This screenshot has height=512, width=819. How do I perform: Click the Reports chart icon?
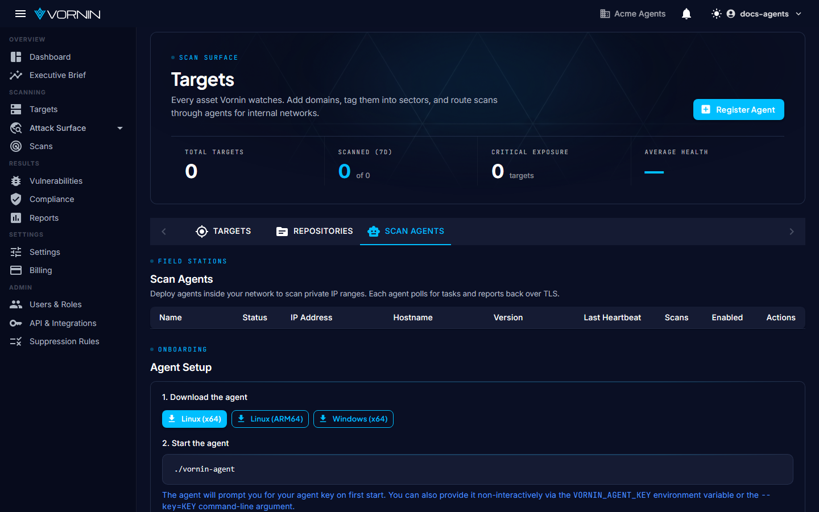pyautogui.click(x=16, y=218)
